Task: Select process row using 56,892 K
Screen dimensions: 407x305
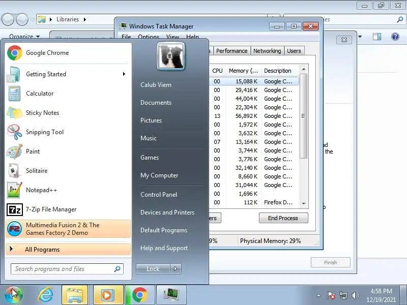Action: [254, 116]
